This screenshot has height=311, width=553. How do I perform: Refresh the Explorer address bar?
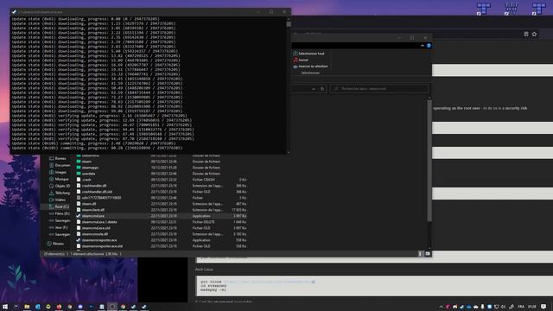[322, 89]
